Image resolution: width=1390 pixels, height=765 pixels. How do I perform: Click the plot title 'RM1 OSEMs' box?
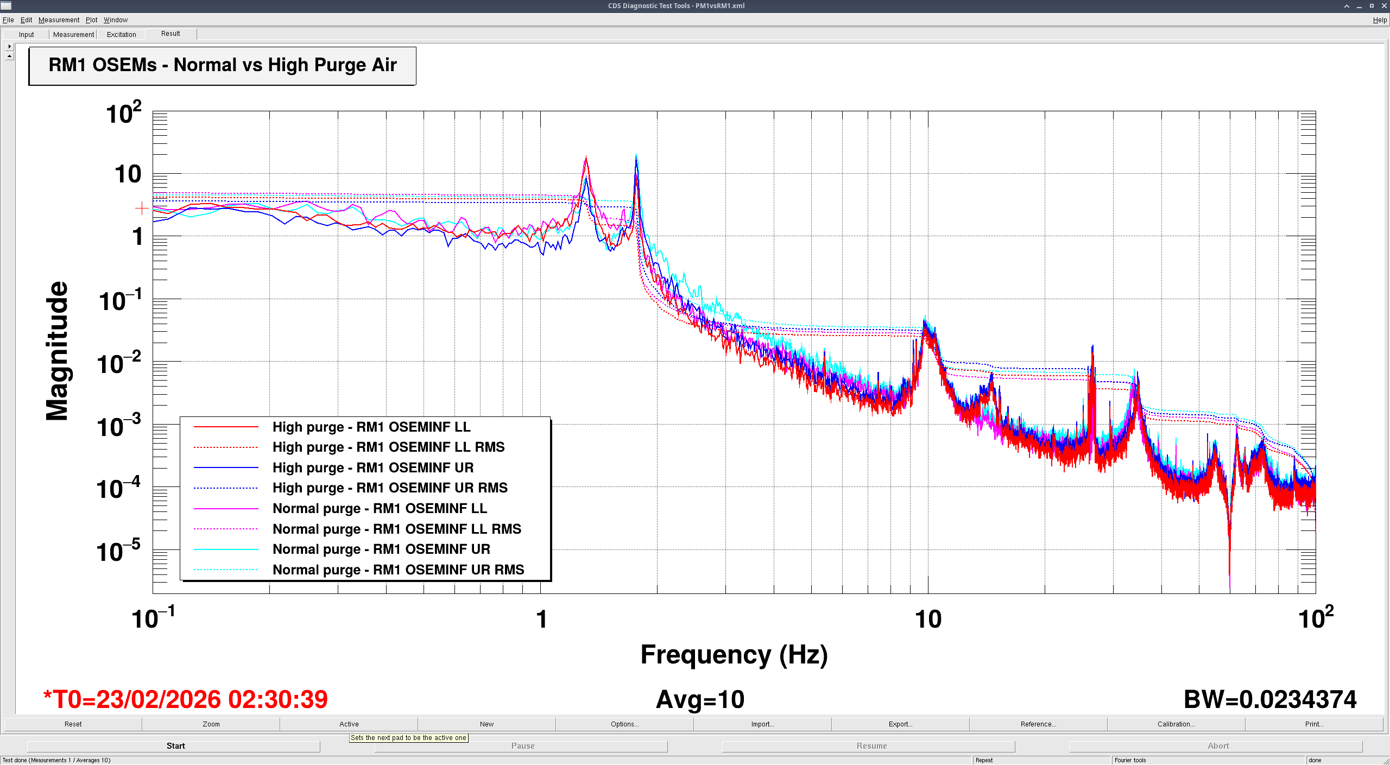[x=222, y=65]
